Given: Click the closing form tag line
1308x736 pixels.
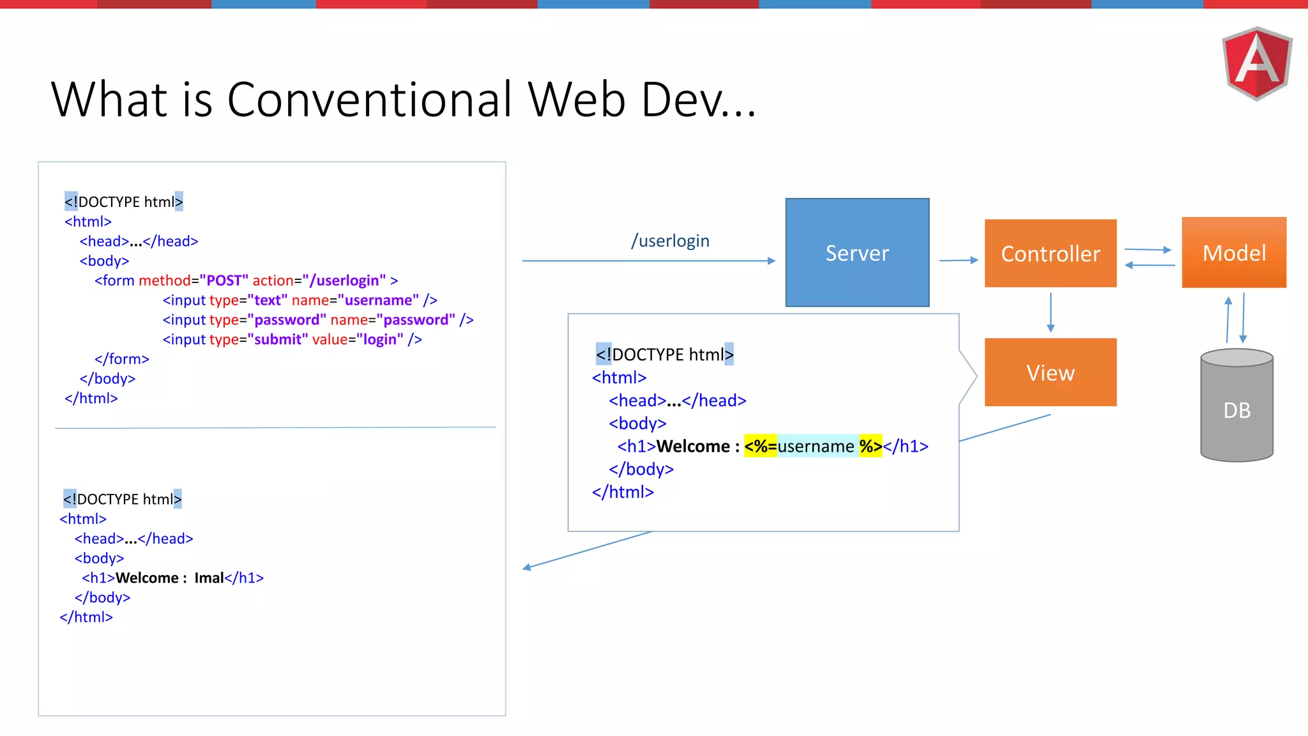Looking at the screenshot, I should (x=121, y=359).
